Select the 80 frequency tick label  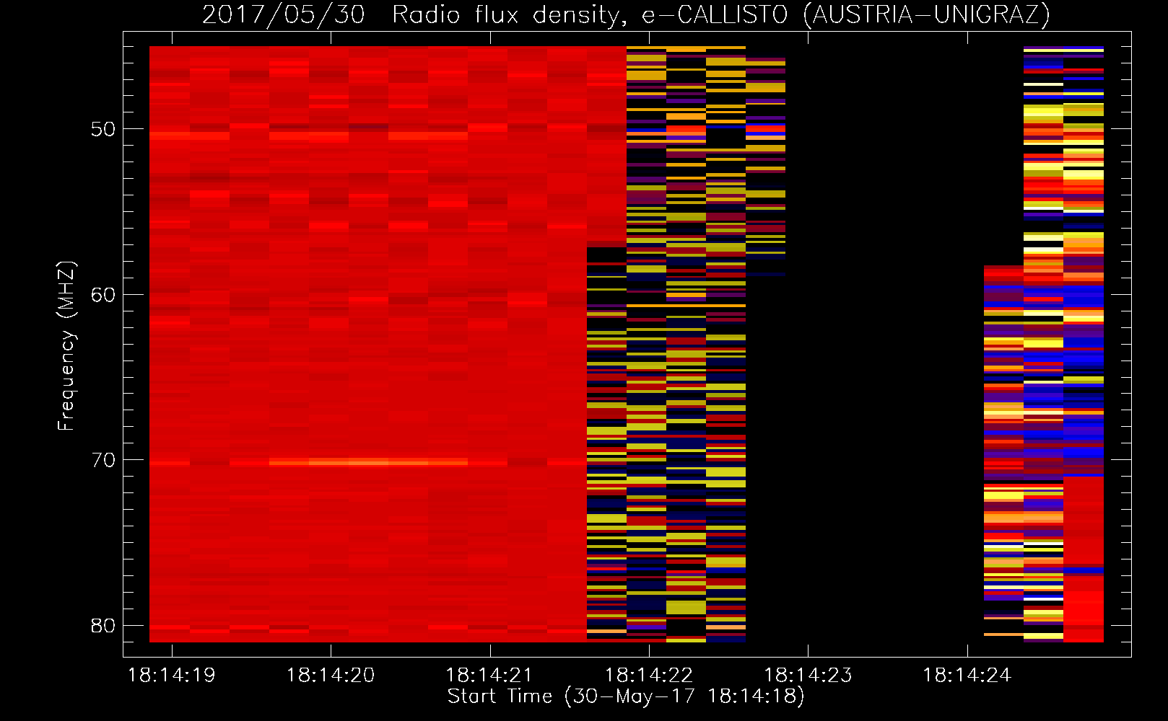tap(103, 626)
